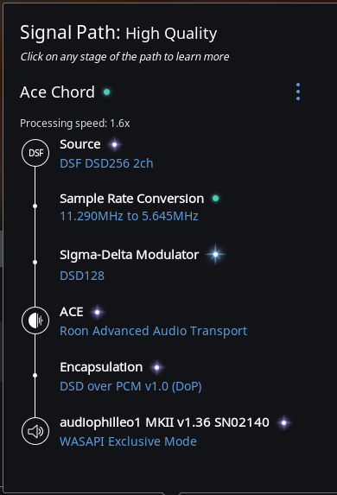Click the star beside audiophilleo1 MKII device
Screen dimensions: 337x495
tap(283, 422)
